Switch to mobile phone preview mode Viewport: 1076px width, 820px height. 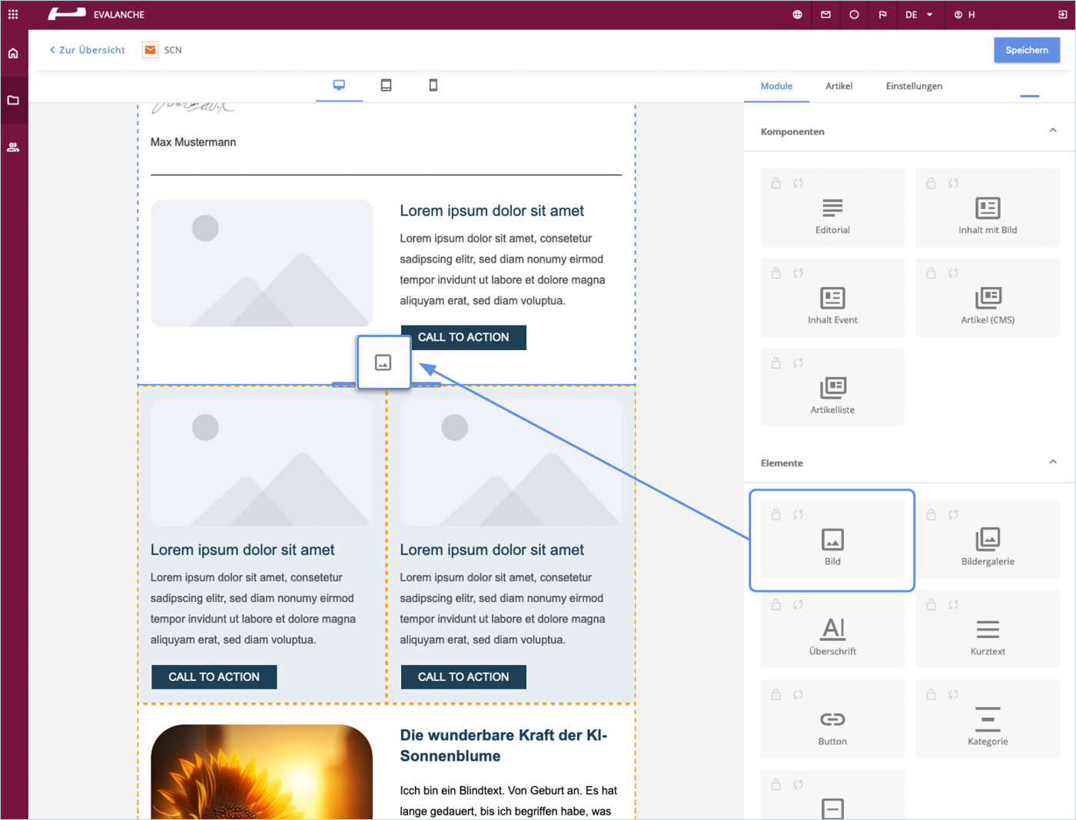point(433,85)
